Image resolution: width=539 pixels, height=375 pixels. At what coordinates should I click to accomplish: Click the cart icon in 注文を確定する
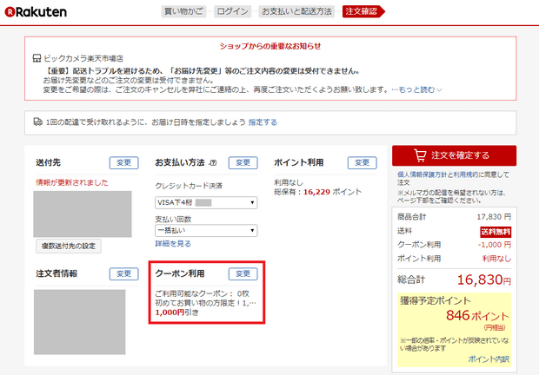coord(420,155)
